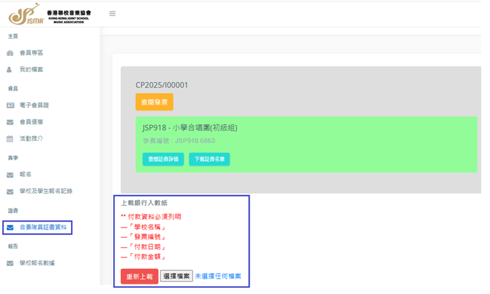This screenshot has width=490, height=294.
Task: Click the dashboard icon beside 會員專區
Action: (x=10, y=53)
